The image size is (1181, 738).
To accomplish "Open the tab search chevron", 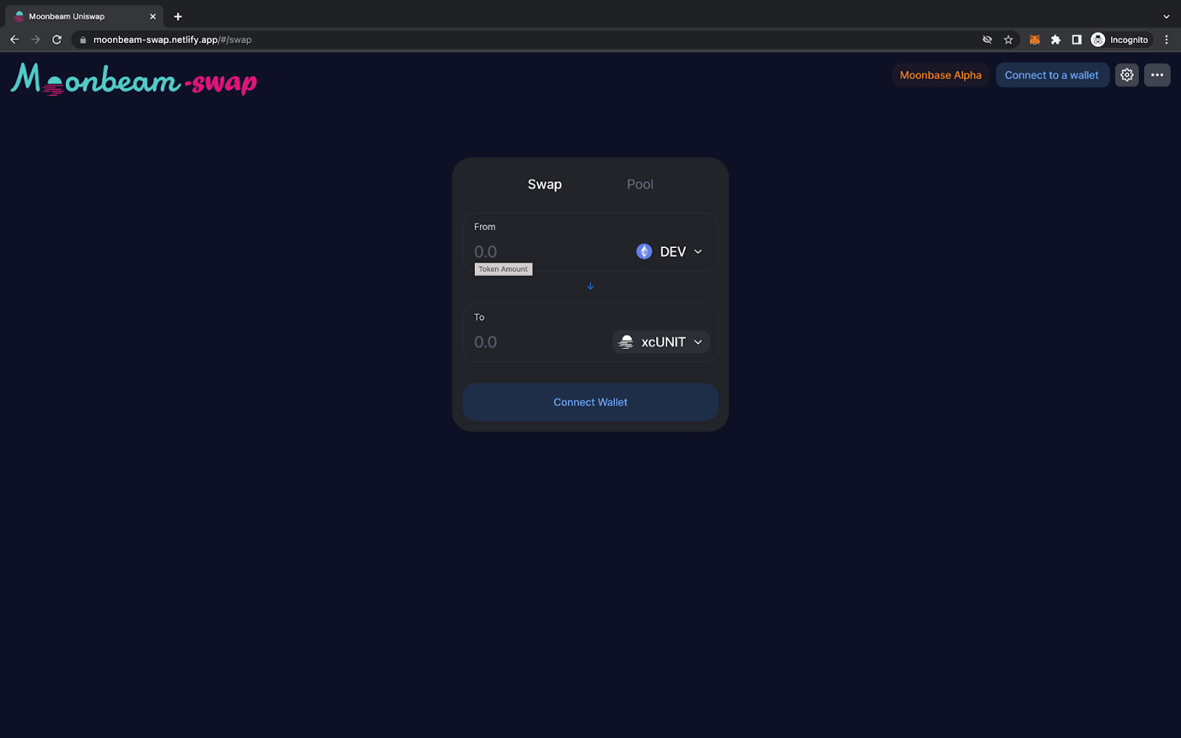I will [x=1167, y=16].
